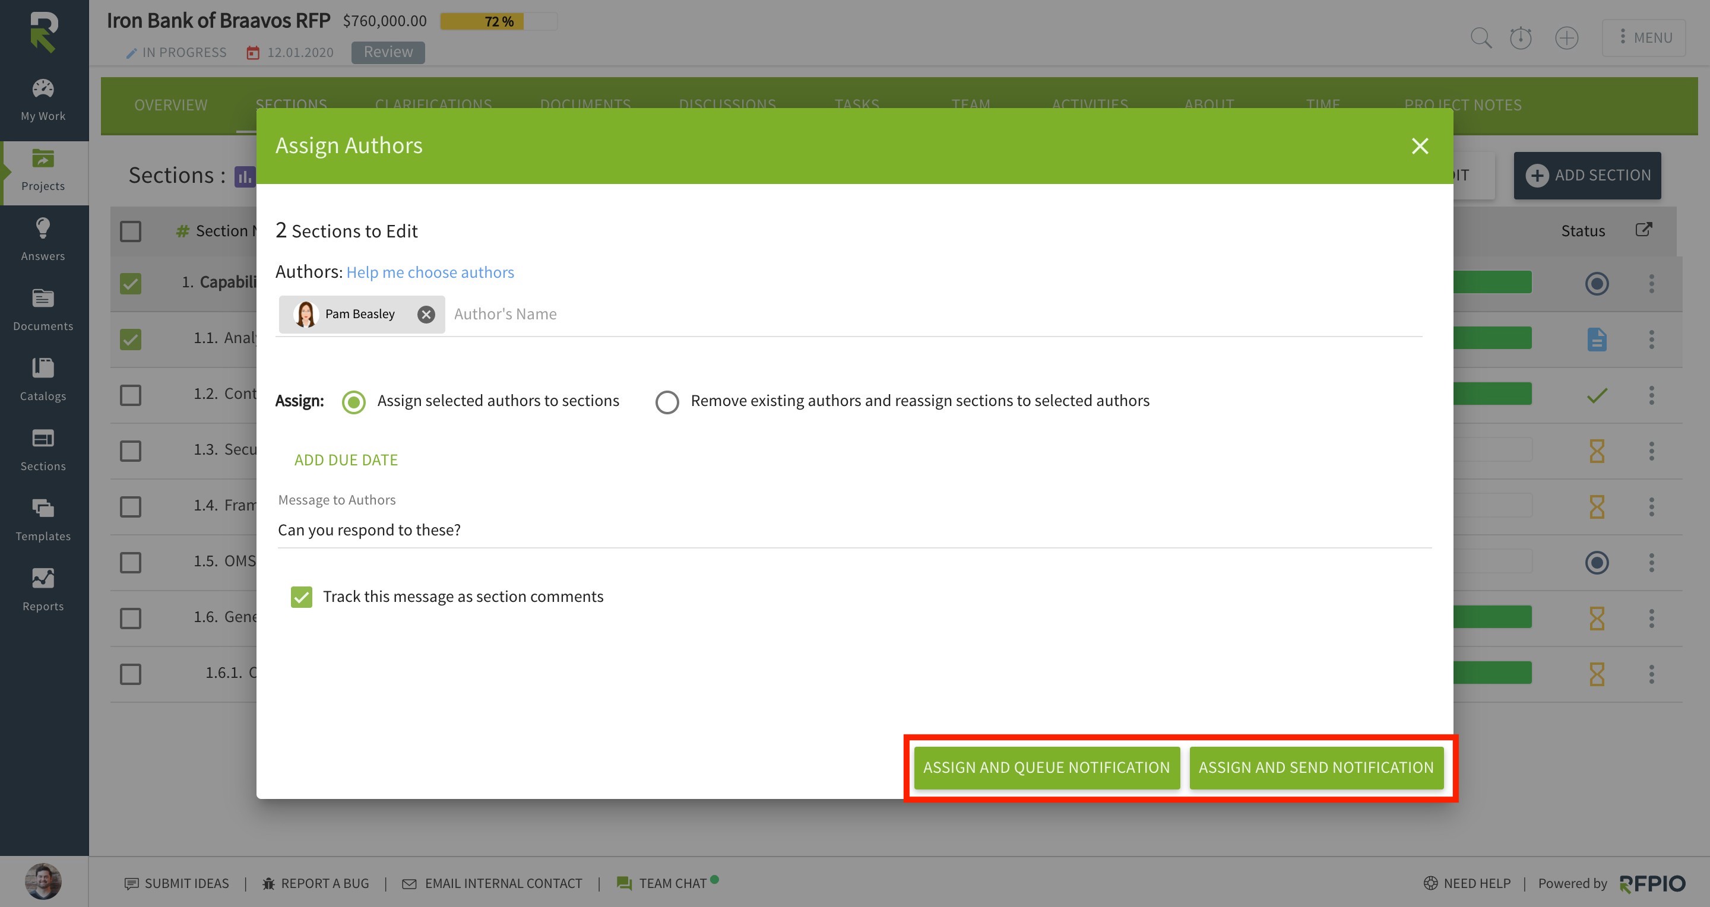Viewport: 1710px width, 907px height.
Task: Click the purple chart icon beside Sections
Action: click(x=245, y=176)
